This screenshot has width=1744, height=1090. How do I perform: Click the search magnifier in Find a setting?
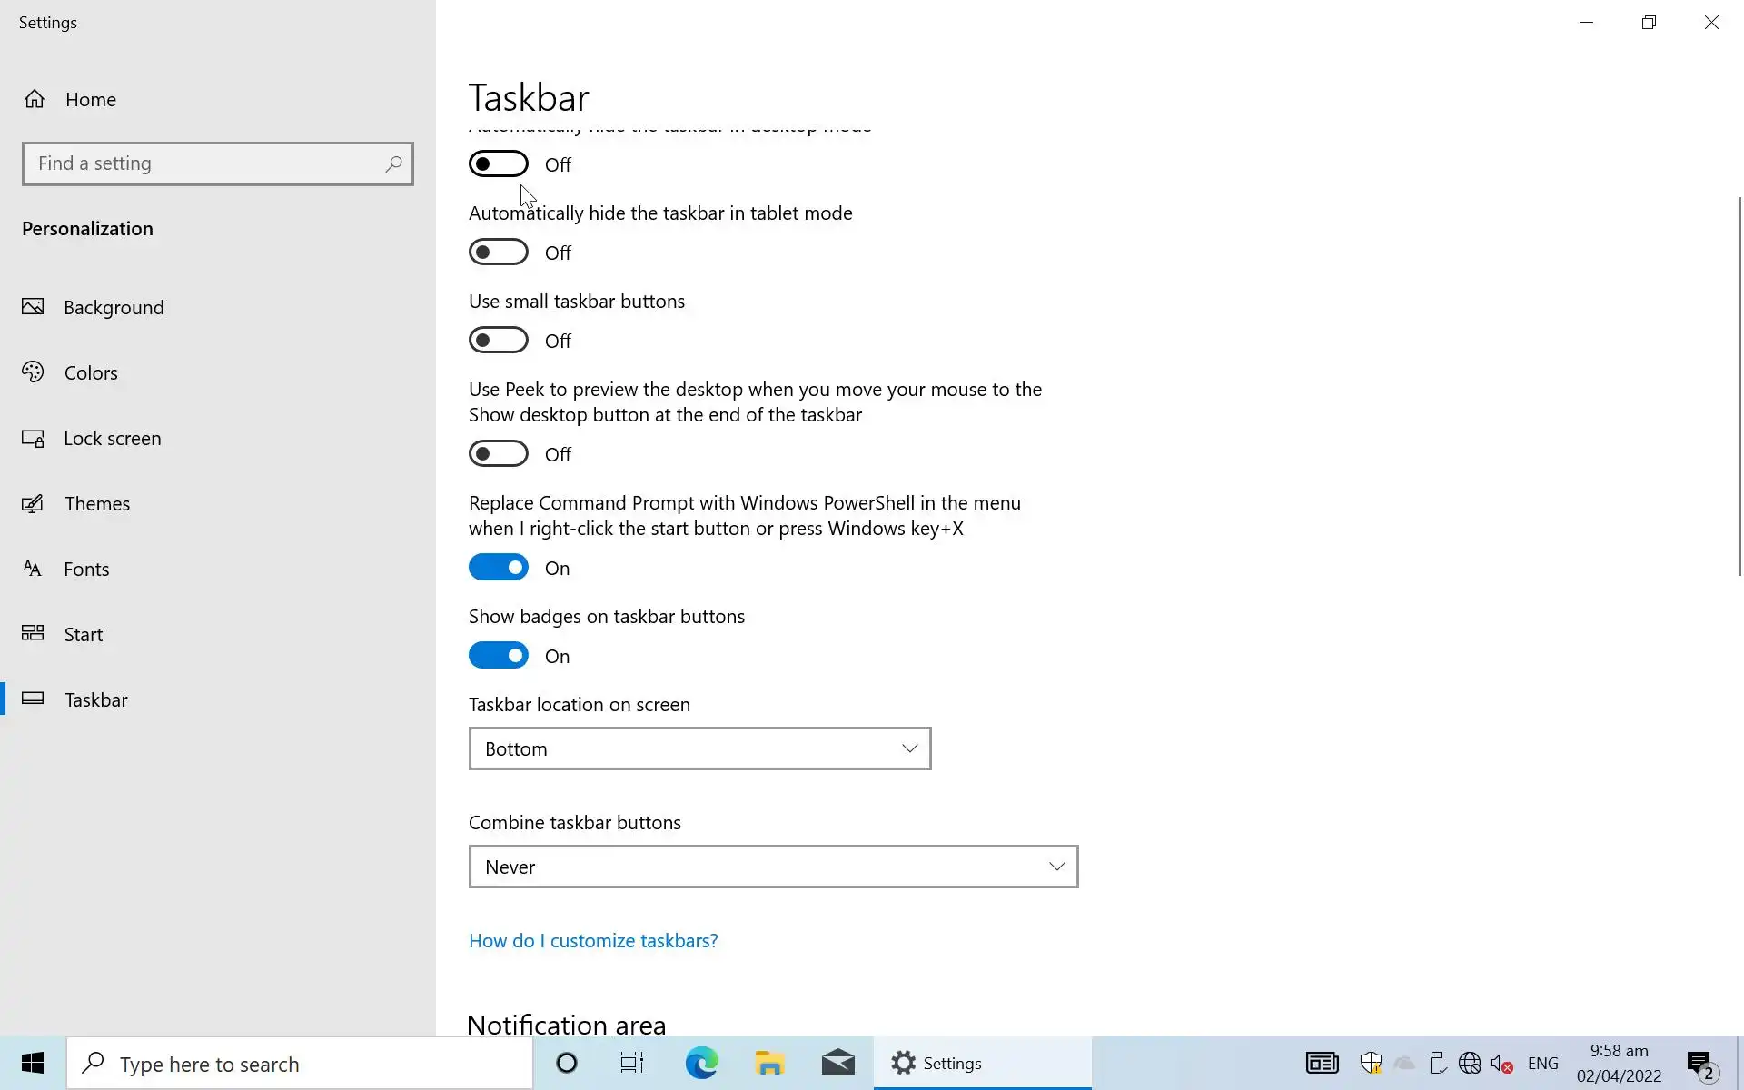[393, 164]
